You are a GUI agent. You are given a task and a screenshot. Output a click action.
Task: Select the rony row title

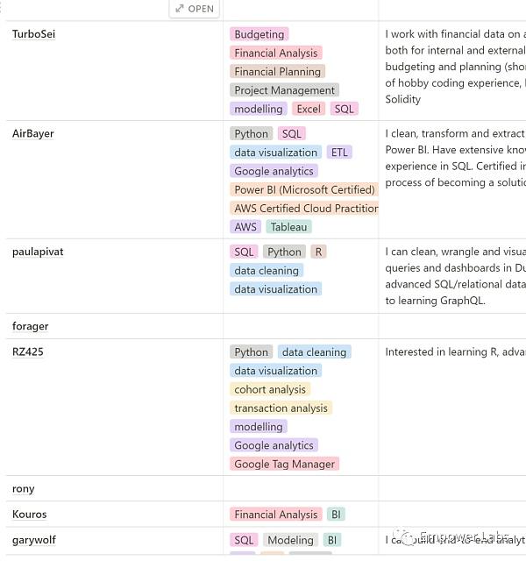tap(24, 488)
